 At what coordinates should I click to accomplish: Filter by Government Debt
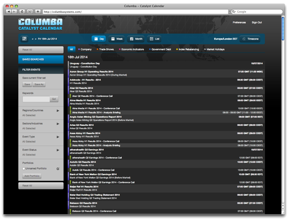click(160, 49)
